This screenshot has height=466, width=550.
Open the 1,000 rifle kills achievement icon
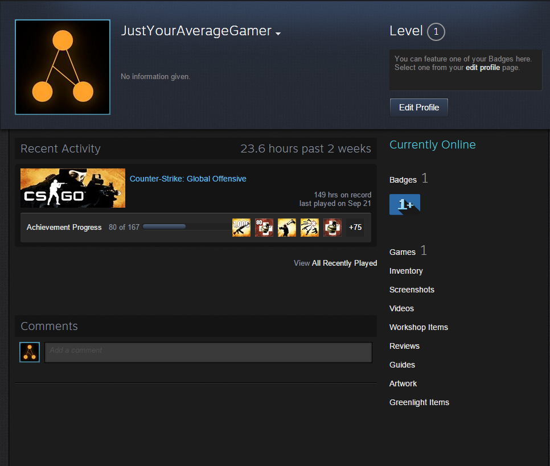[x=241, y=228]
